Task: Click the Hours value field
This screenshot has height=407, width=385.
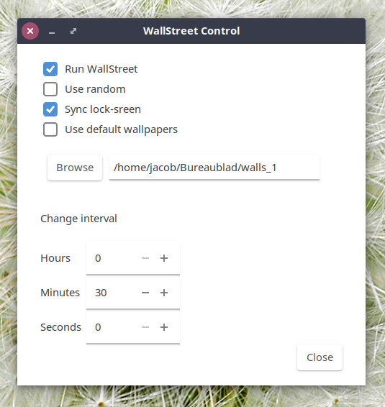Action: point(112,258)
